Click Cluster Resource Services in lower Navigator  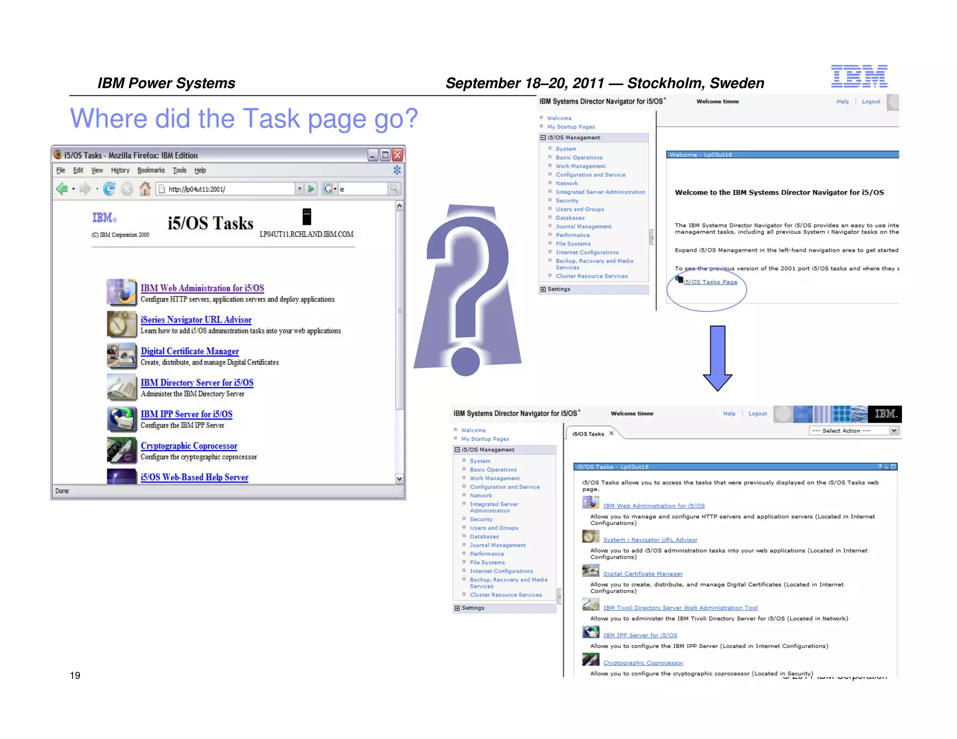[506, 595]
